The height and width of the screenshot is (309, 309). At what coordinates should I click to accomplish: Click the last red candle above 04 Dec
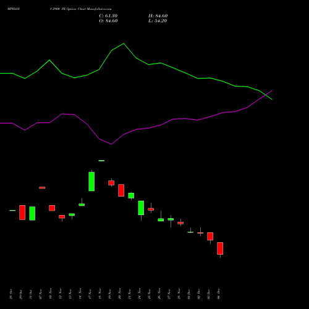[x=220, y=248]
